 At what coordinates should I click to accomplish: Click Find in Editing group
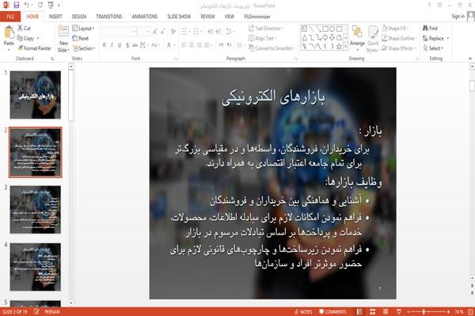[x=430, y=29]
